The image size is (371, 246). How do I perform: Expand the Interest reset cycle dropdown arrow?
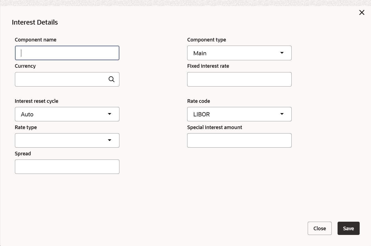tap(109, 114)
